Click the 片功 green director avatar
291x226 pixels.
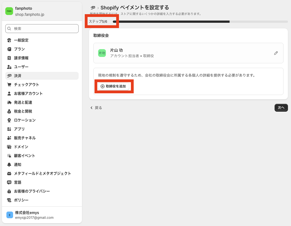click(102, 53)
